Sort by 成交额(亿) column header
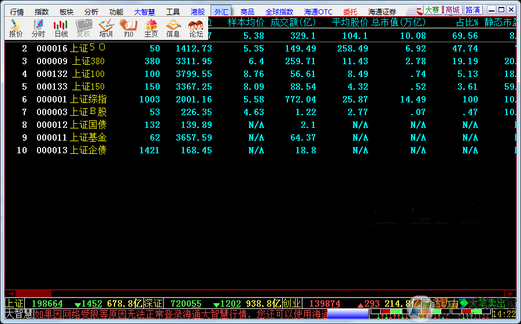The width and height of the screenshot is (521, 324). point(293,23)
